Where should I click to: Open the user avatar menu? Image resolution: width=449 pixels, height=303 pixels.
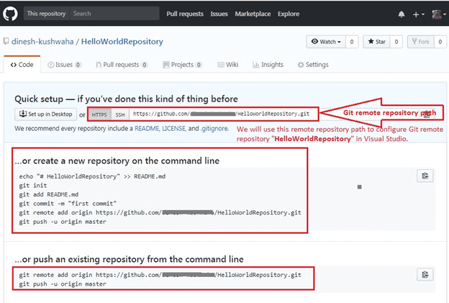pos(437,14)
